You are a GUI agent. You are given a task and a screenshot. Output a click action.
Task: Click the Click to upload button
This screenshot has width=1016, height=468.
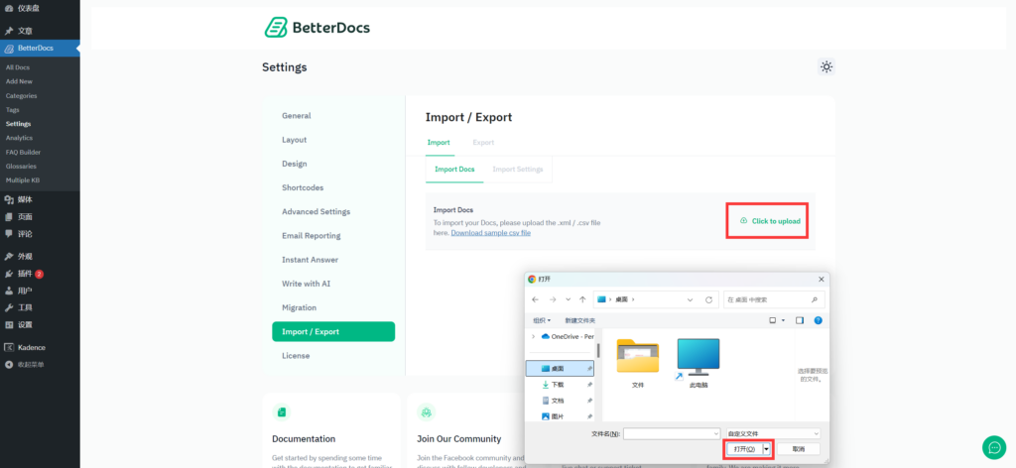770,221
